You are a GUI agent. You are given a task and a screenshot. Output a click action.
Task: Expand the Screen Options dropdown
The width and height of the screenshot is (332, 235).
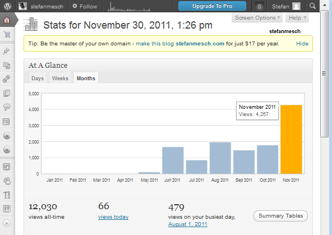(x=257, y=18)
